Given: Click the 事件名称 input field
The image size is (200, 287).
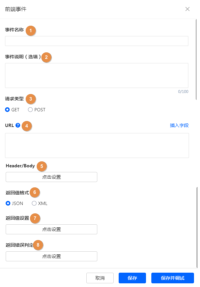Looking at the screenshot, I should [96, 41].
